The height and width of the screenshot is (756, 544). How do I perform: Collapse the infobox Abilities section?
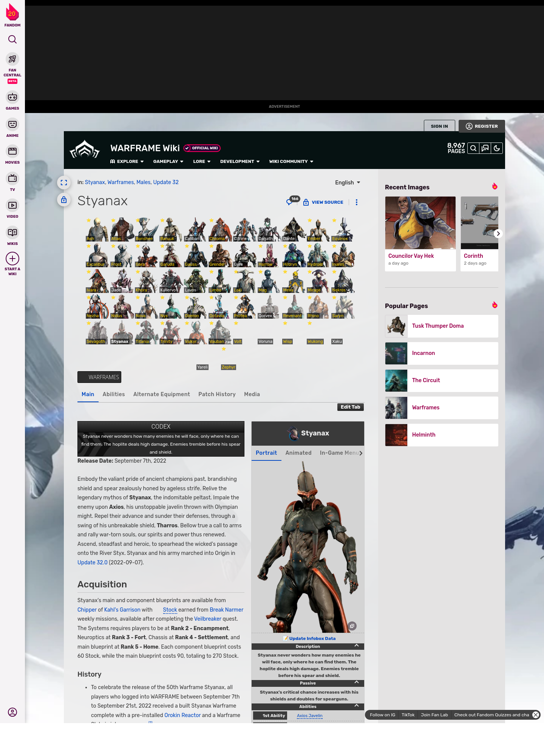pyautogui.click(x=308, y=706)
